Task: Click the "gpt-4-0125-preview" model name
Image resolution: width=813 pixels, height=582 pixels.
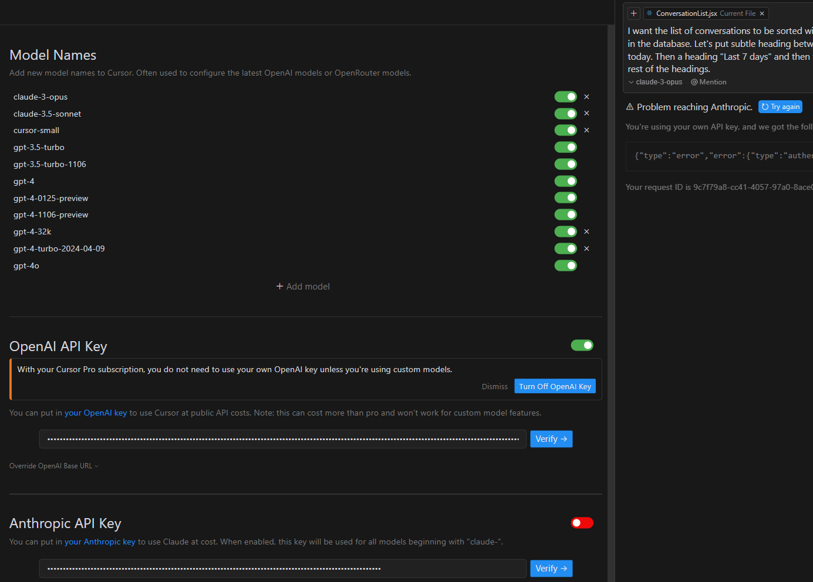Action: [51, 198]
